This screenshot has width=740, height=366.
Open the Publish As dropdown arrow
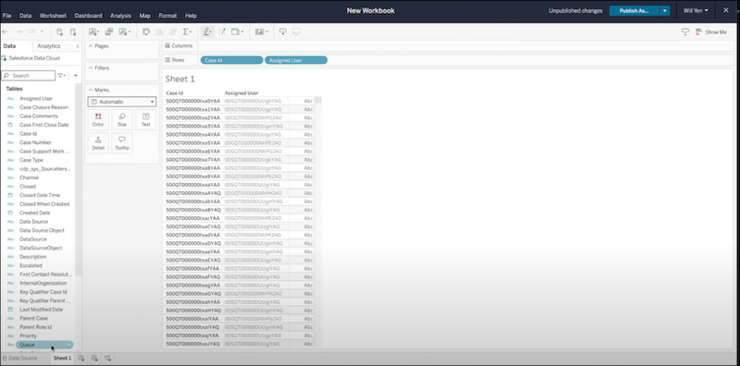(665, 11)
